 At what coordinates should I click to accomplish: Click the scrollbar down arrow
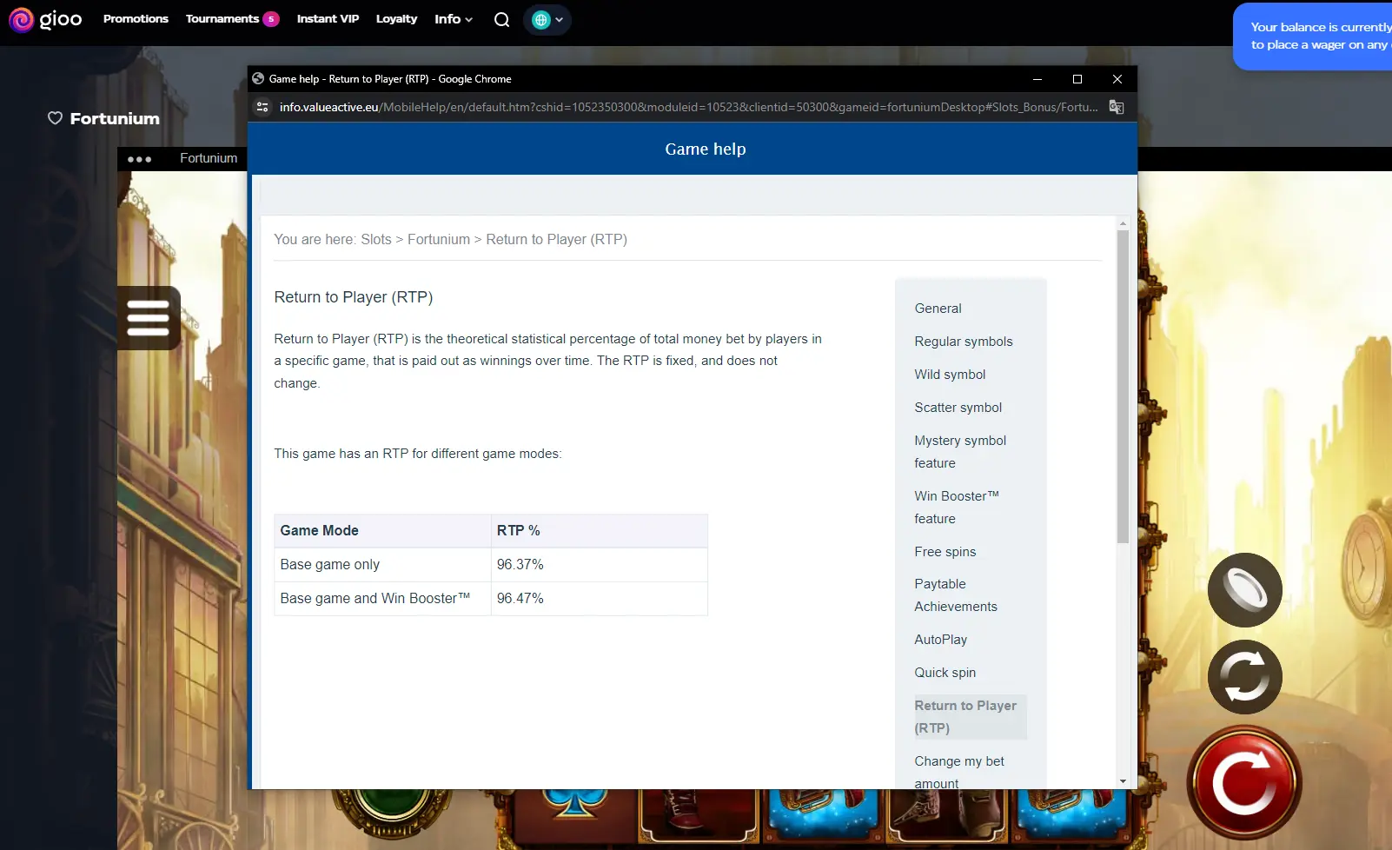1123,781
